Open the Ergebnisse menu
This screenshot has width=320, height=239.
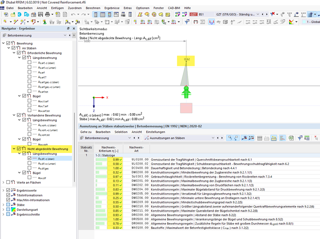[112, 8]
